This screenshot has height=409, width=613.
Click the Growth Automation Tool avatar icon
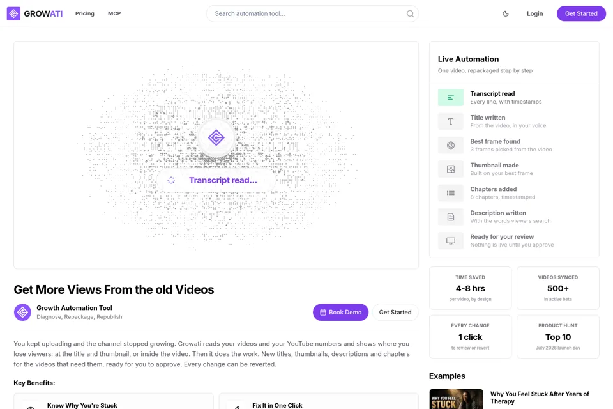coord(23,313)
